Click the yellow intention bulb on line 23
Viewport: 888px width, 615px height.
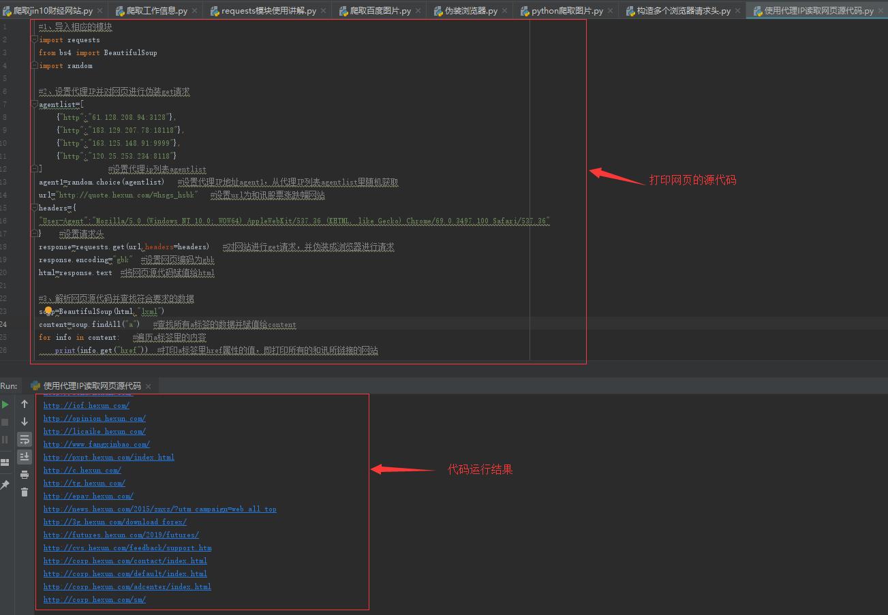48,311
